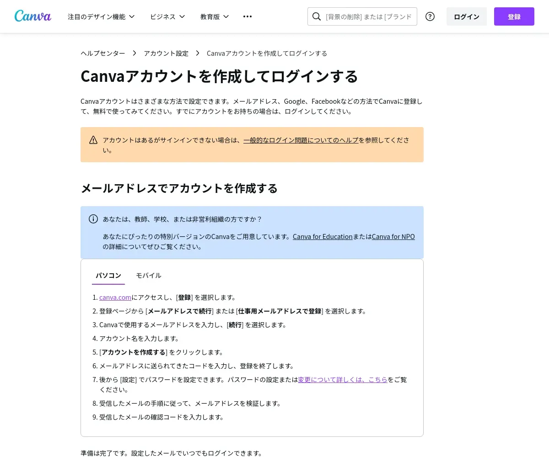
Task: Open Canva for Education link
Action: pos(323,237)
